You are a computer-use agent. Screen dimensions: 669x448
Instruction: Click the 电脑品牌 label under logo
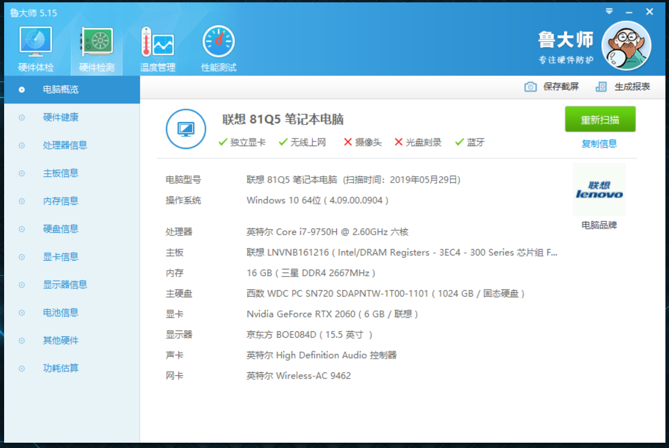coord(599,225)
